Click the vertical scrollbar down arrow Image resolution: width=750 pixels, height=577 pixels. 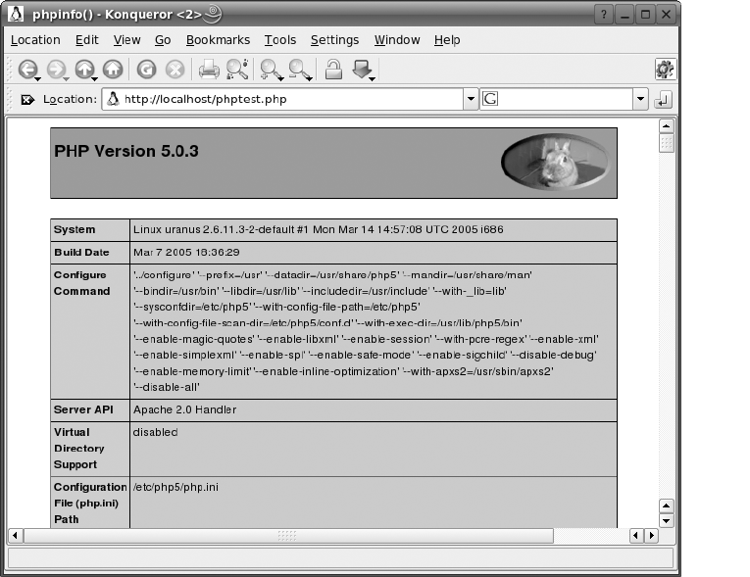click(667, 520)
